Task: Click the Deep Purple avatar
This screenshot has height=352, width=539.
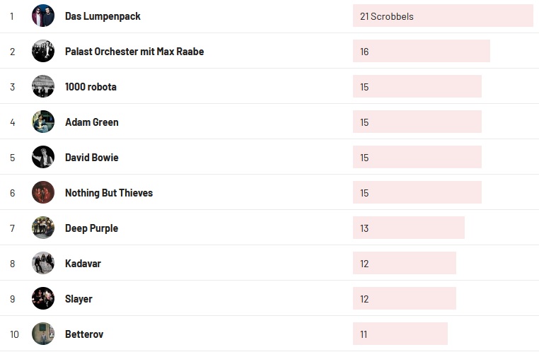Action: tap(43, 228)
